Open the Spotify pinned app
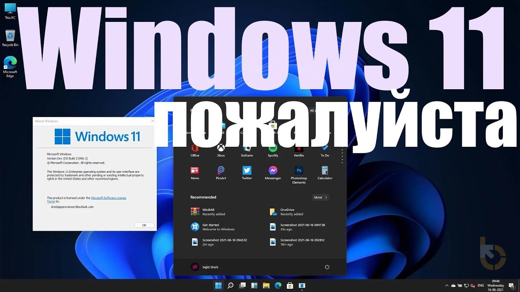520x292 pixels. pyautogui.click(x=273, y=150)
